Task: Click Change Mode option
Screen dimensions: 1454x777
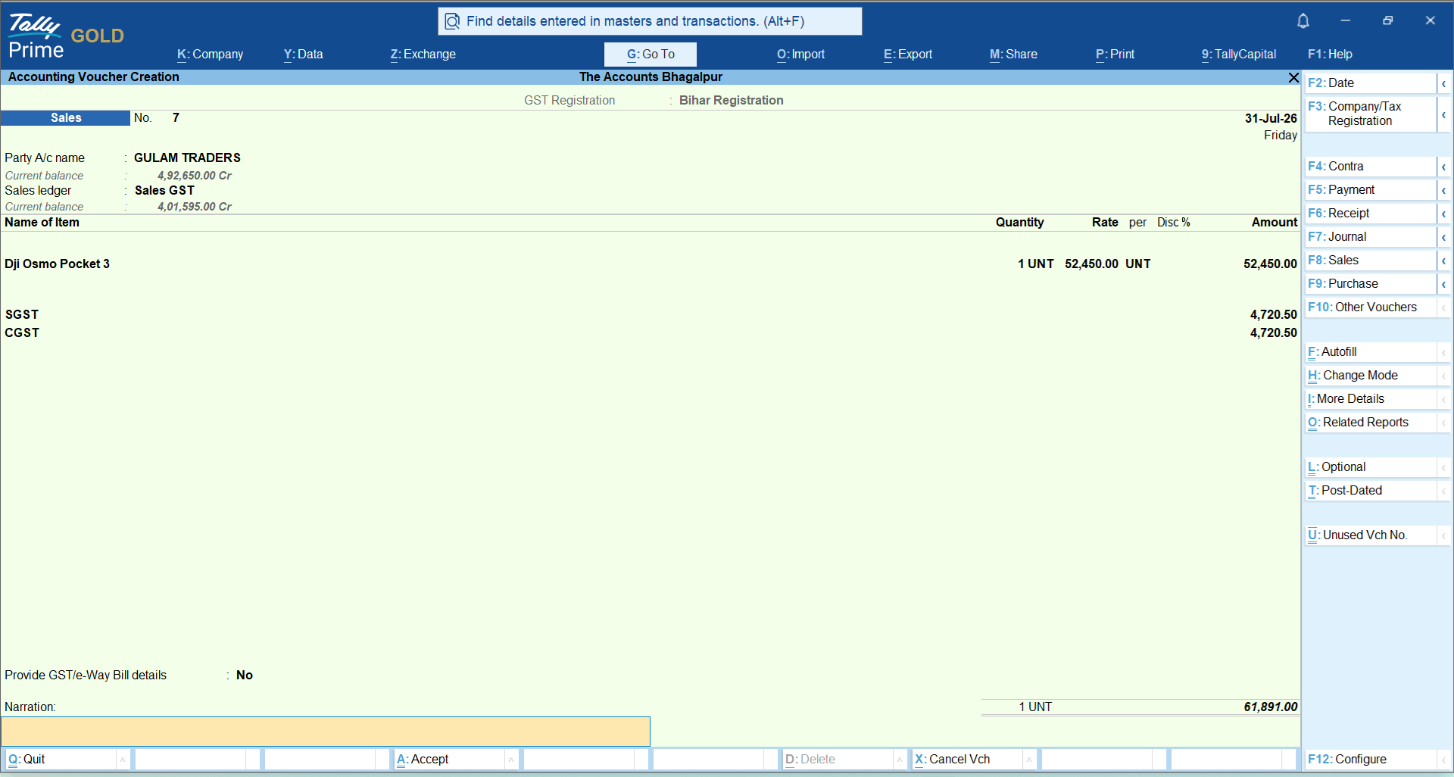Action: 1371,376
